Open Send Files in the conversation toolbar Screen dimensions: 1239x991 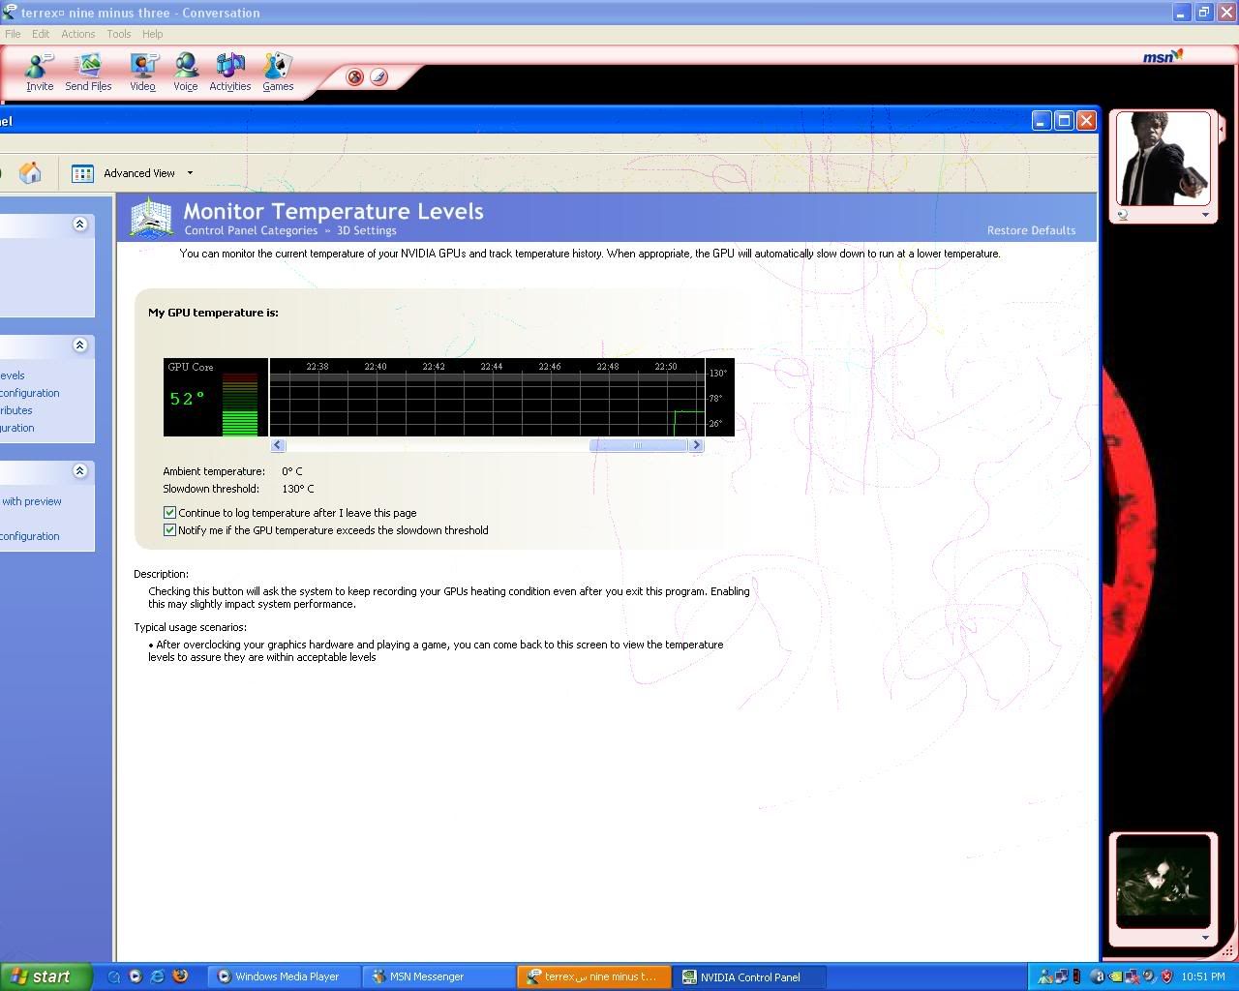[88, 72]
